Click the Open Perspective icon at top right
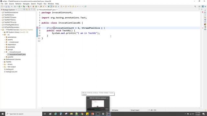Screen dimensions: 207x116 pos(200,6)
